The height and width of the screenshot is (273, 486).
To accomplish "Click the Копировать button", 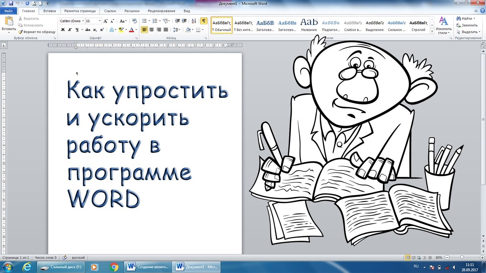I will pos(30,25).
